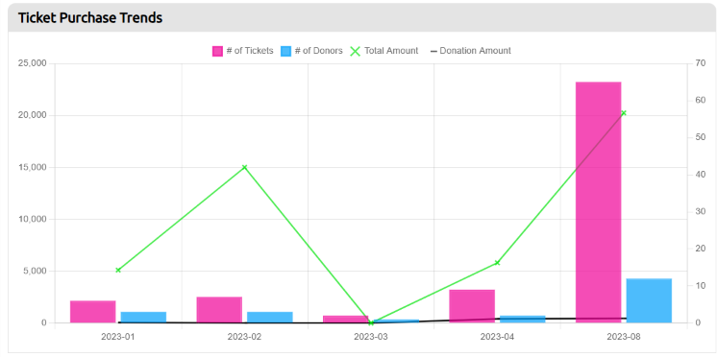Click the Total Amount point at 2023-02
The image size is (717, 357).
[x=245, y=167]
